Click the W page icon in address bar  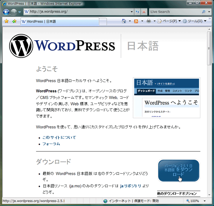(x=26, y=12)
